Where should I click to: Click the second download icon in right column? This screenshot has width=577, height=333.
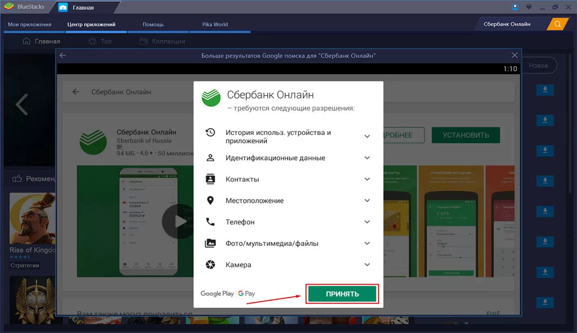tap(545, 120)
